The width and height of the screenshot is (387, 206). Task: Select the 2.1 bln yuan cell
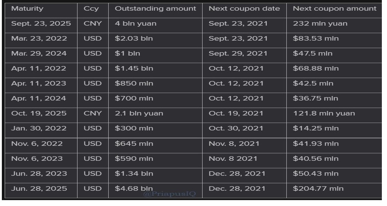tap(139, 113)
